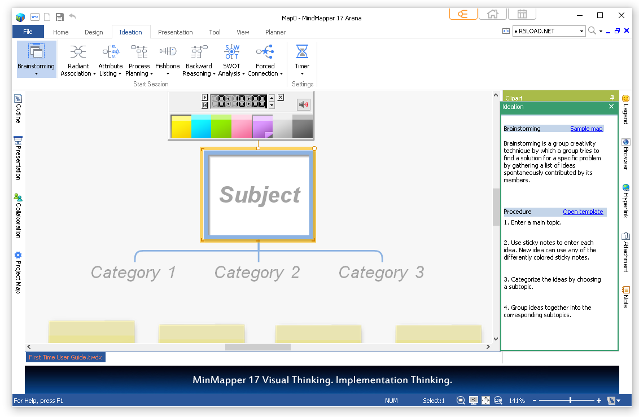Open the Note side panel
Screen dimensions: 639x417
point(625,296)
